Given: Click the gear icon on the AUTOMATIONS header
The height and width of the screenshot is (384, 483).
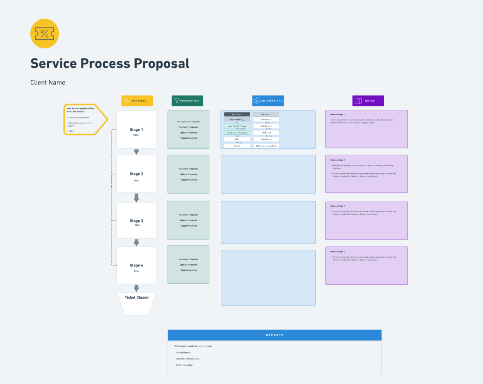Looking at the screenshot, I should point(257,100).
